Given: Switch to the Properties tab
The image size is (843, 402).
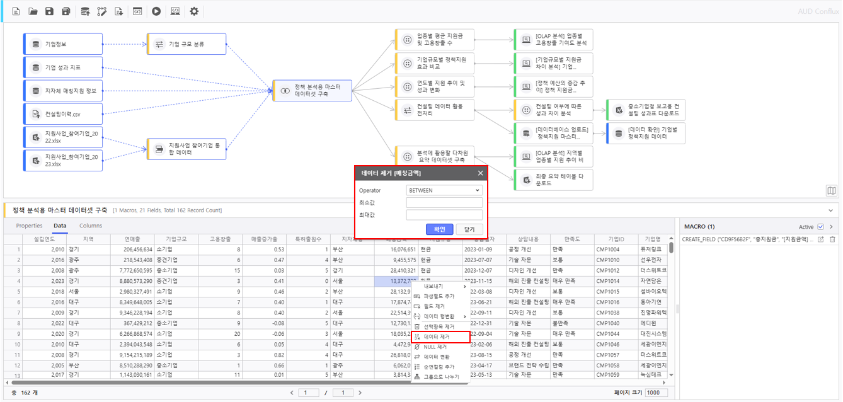Looking at the screenshot, I should tap(29, 226).
